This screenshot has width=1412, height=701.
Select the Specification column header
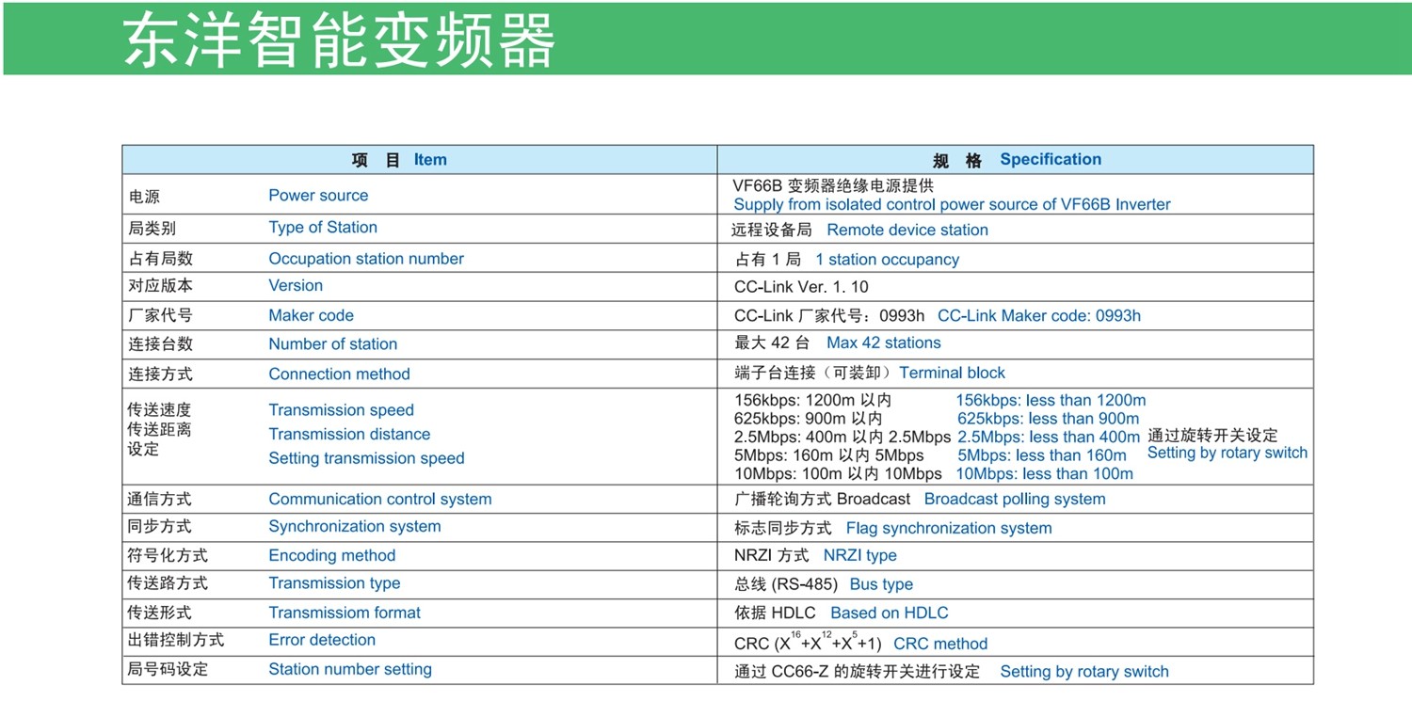coord(1016,160)
